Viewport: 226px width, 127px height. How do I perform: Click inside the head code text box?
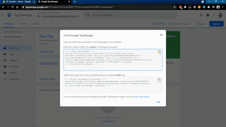[113, 60]
